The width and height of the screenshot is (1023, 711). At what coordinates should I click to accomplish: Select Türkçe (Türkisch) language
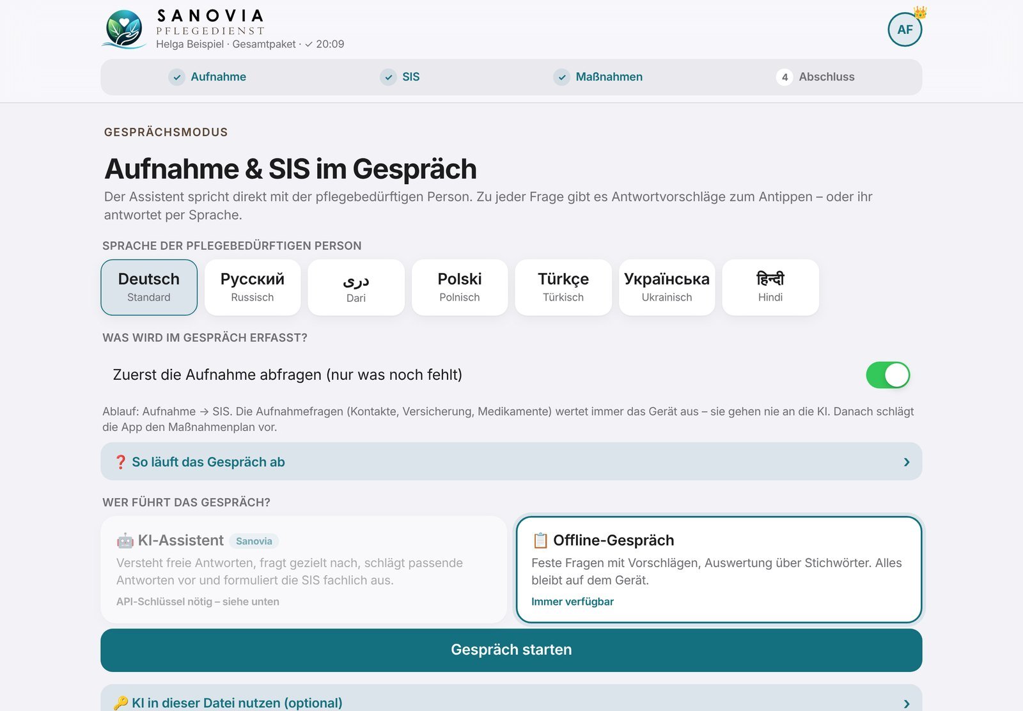(563, 287)
